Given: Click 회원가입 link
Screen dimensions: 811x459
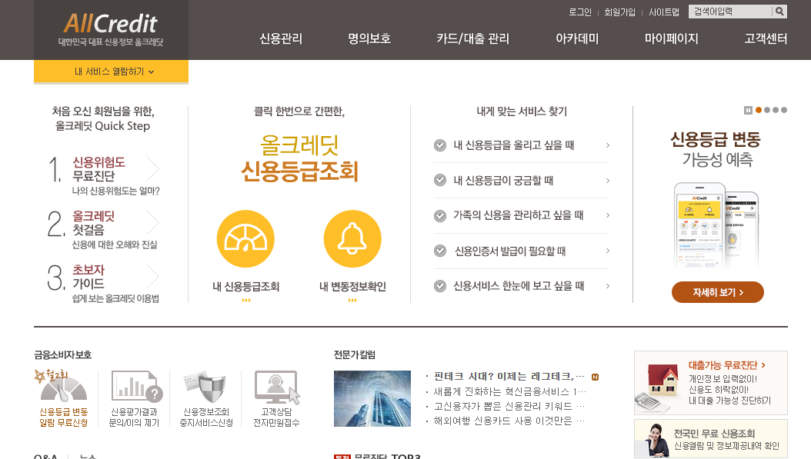Looking at the screenshot, I should pos(619,12).
